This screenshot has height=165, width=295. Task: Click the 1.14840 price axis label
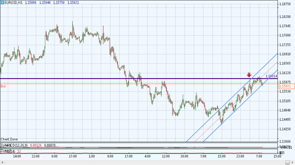[285, 110]
